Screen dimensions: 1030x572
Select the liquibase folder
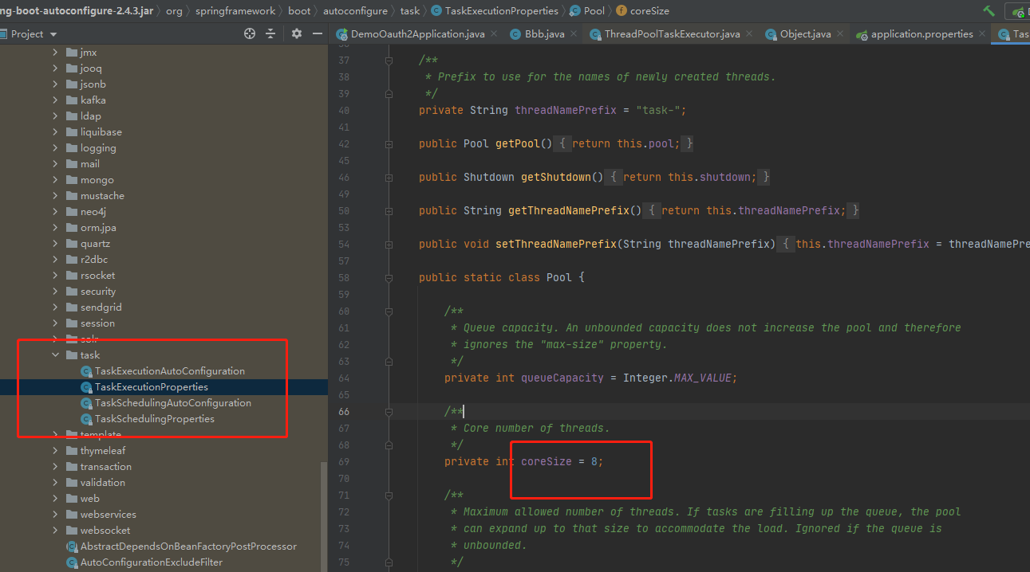pyautogui.click(x=101, y=132)
